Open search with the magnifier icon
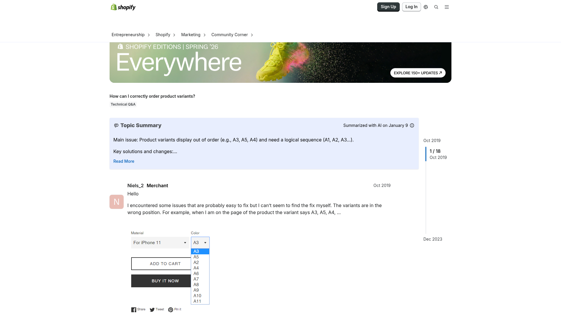561x315 pixels. pyautogui.click(x=436, y=7)
